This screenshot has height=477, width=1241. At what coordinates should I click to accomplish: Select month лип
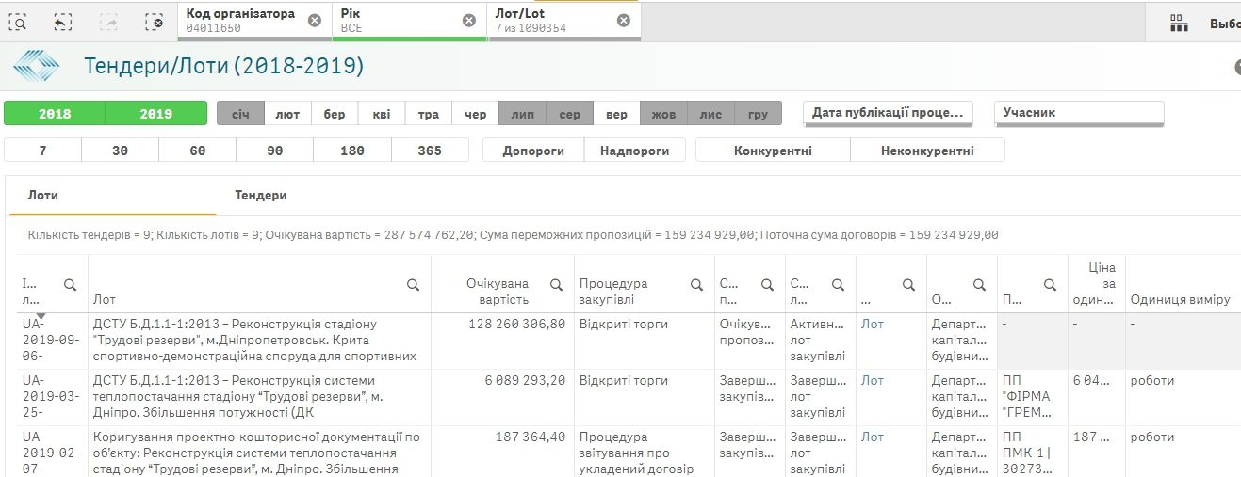(522, 114)
